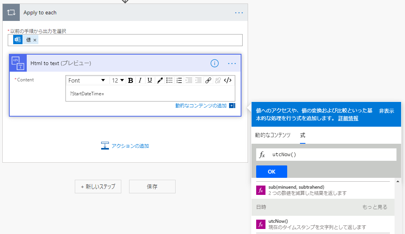Save the flow with the 保存 button
The height and width of the screenshot is (234, 405).
click(152, 186)
